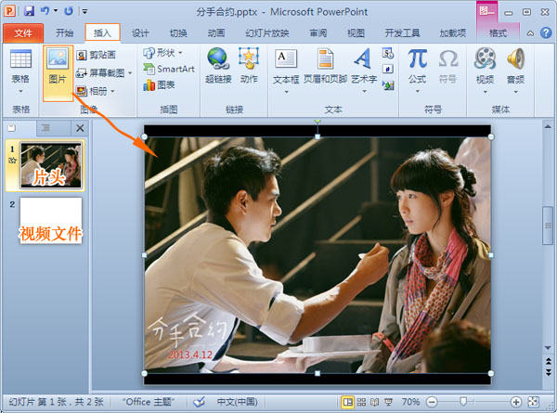Open the 审阅 ribbon tab

(x=317, y=33)
